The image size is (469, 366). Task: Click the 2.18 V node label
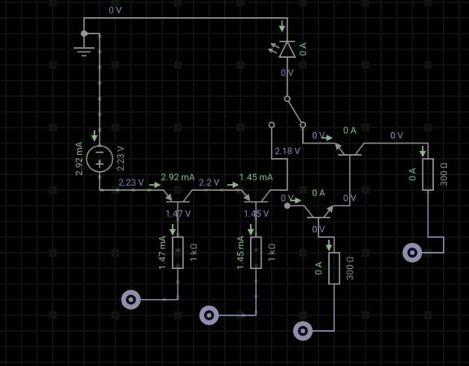287,151
